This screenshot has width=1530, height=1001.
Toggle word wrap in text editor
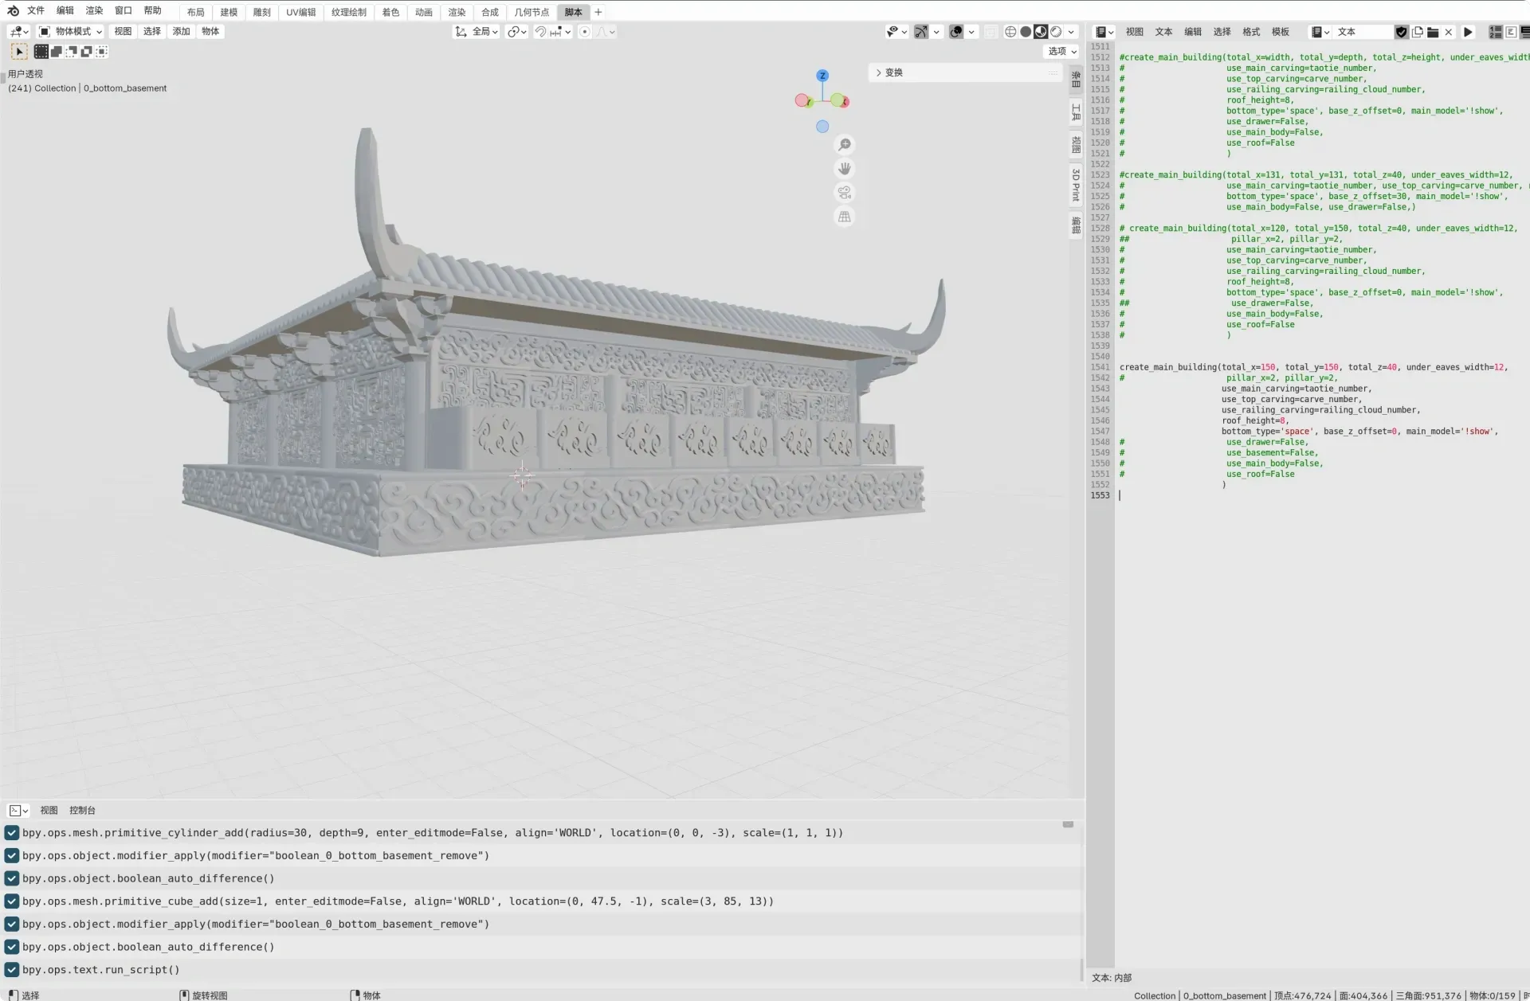coord(1511,32)
